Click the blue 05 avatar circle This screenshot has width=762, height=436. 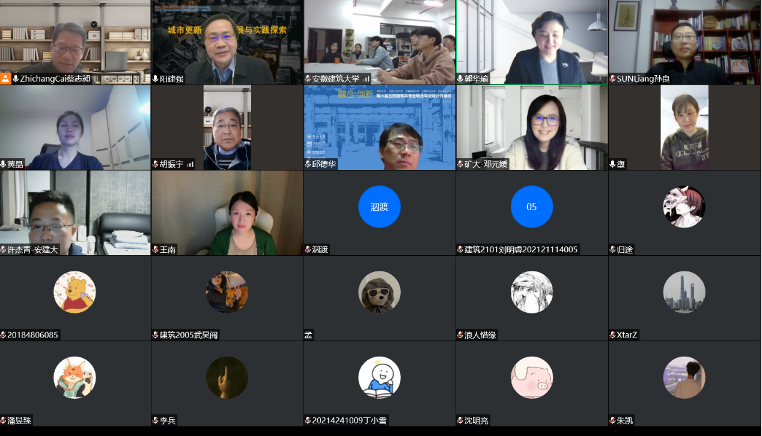tap(531, 207)
